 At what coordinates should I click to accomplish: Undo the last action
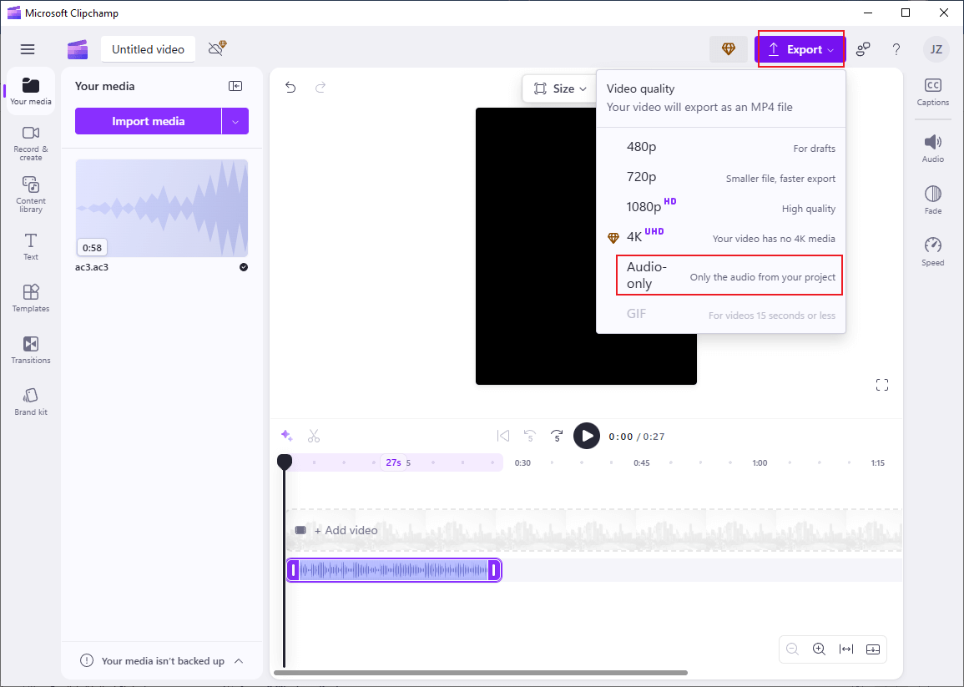pyautogui.click(x=290, y=88)
